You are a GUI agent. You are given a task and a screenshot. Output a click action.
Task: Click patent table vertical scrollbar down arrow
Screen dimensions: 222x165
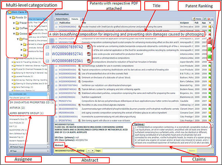(x=212, y=121)
